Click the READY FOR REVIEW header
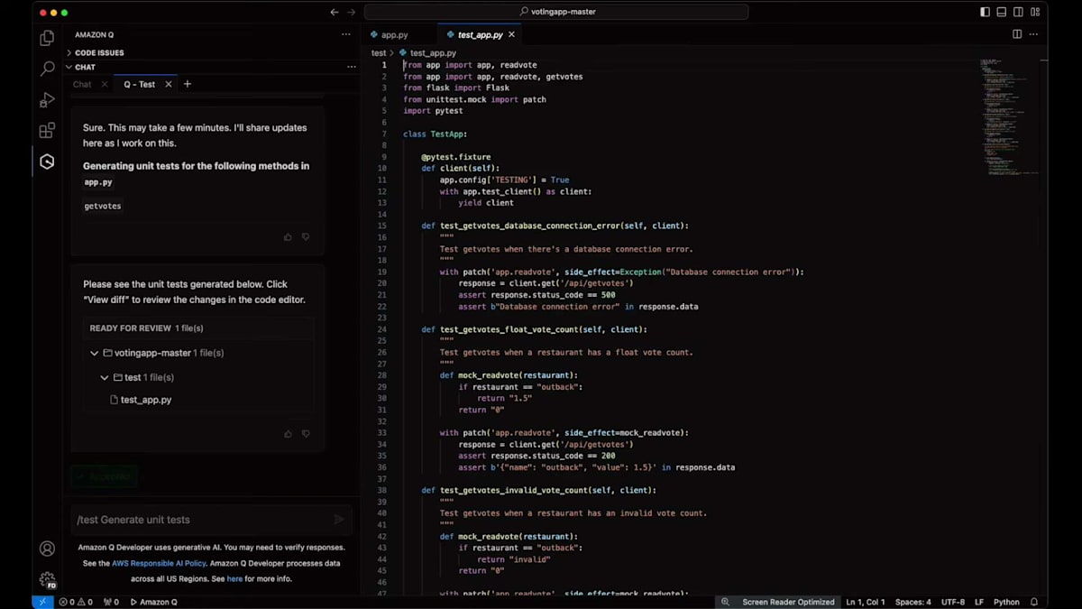The width and height of the screenshot is (1082, 609). (146, 328)
